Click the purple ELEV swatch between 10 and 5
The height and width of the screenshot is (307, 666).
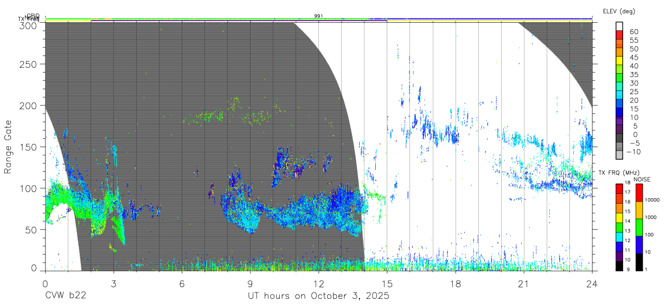[619, 121]
